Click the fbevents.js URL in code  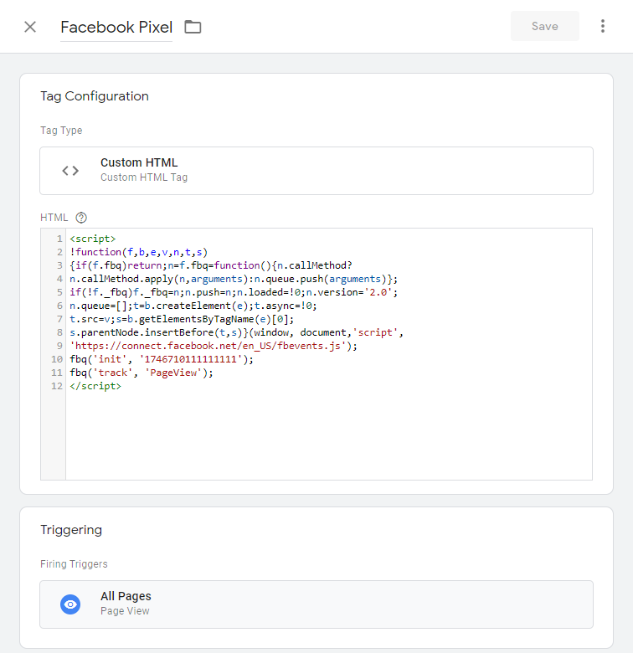coord(210,346)
